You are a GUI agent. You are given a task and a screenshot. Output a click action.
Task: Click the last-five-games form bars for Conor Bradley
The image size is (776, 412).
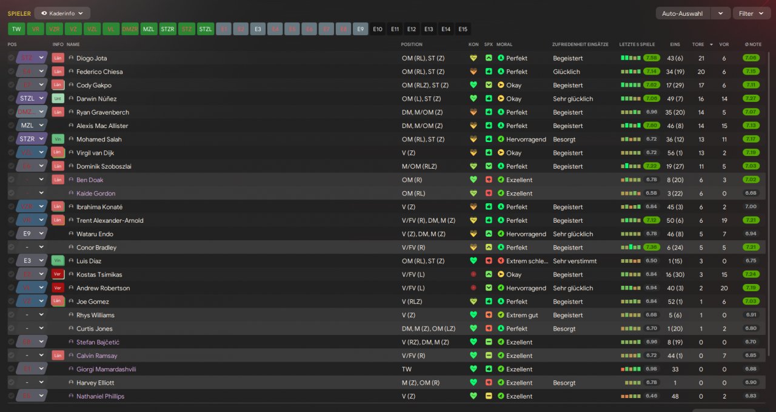pos(630,248)
